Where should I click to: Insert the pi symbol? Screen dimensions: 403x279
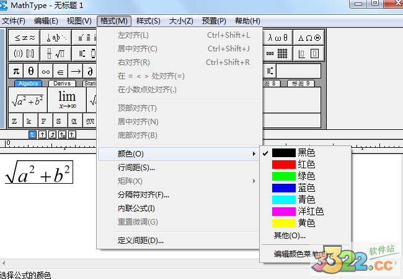point(16,71)
